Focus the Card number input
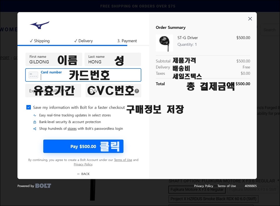 (83, 75)
